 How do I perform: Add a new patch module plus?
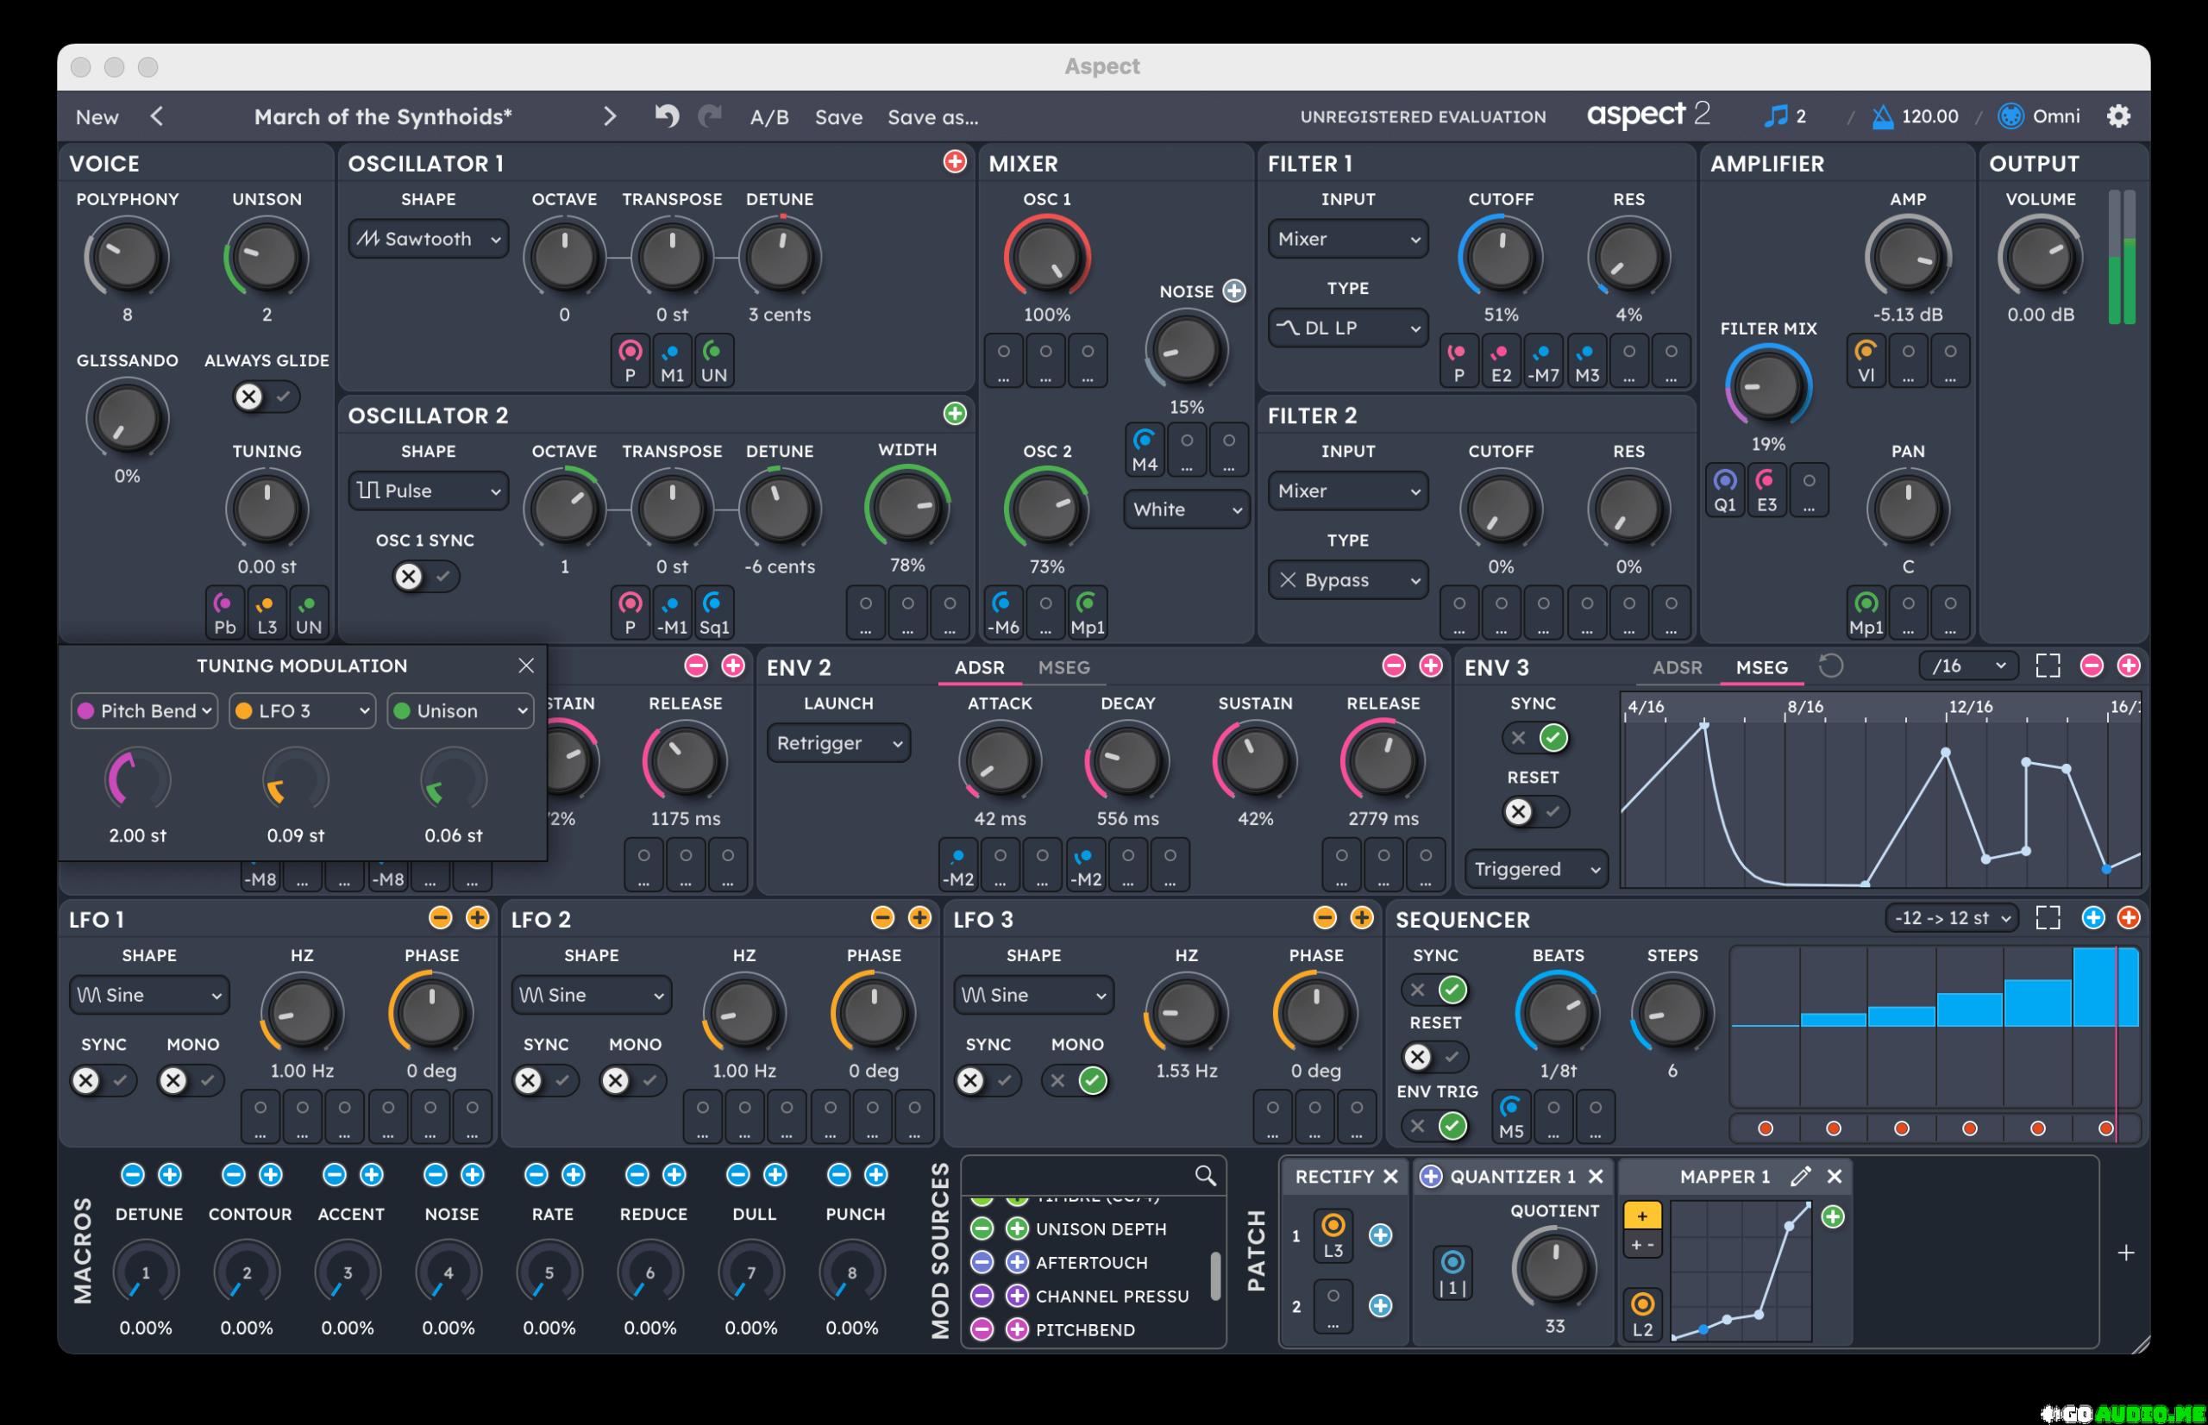point(2125,1253)
